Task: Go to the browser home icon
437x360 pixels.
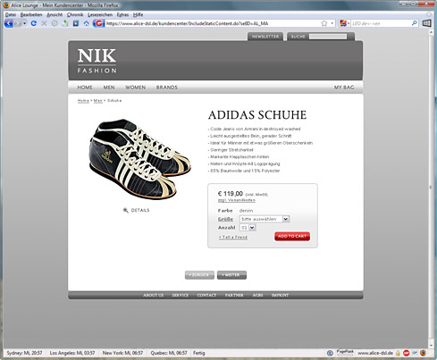Action: click(87, 23)
